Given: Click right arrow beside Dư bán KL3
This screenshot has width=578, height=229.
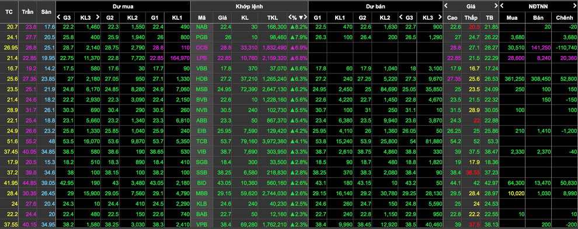Looking at the screenshot, I should [440, 17].
